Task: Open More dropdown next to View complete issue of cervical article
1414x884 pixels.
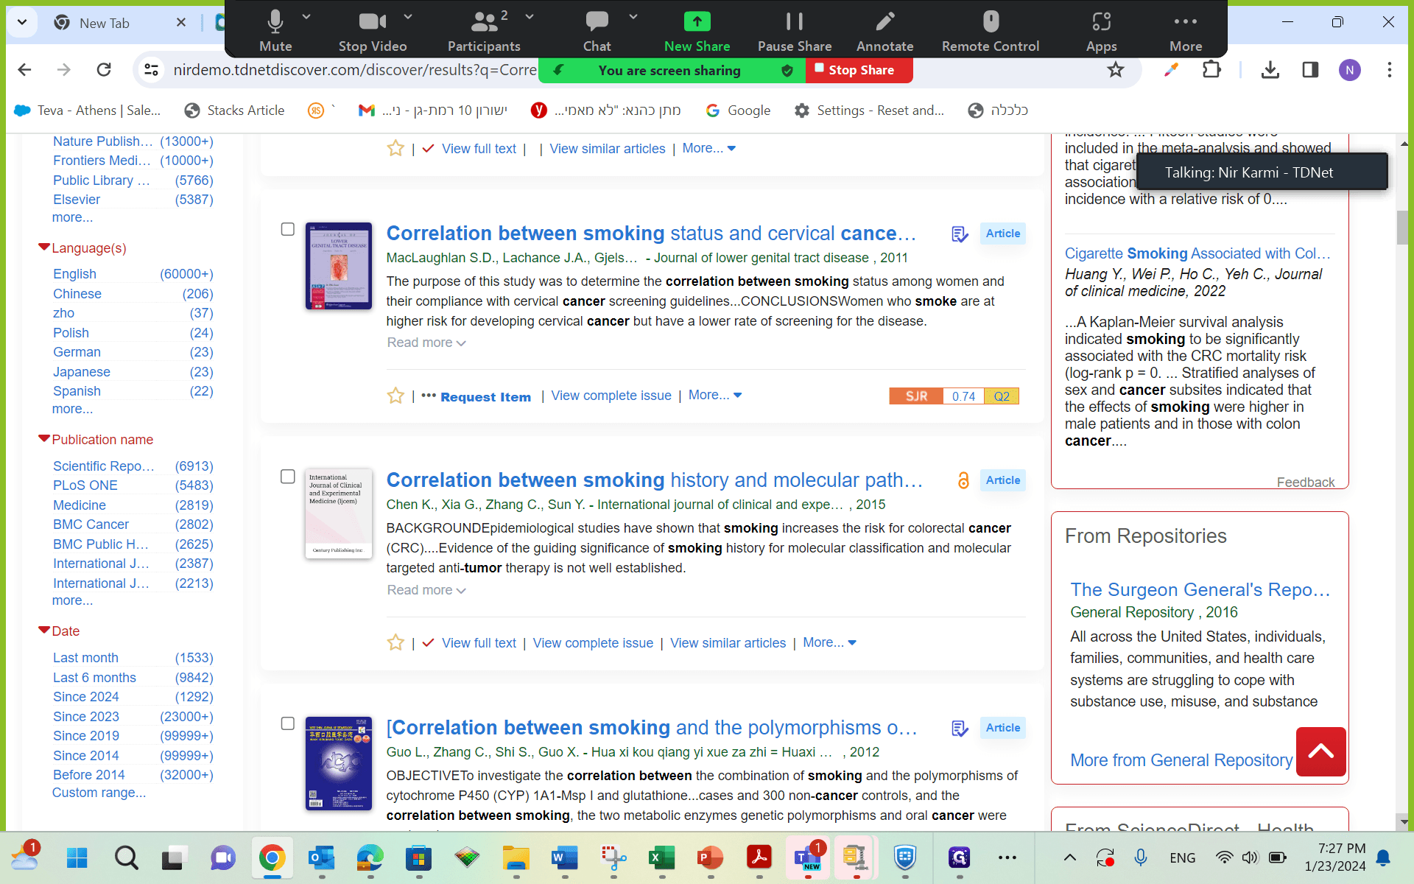Action: (x=714, y=396)
